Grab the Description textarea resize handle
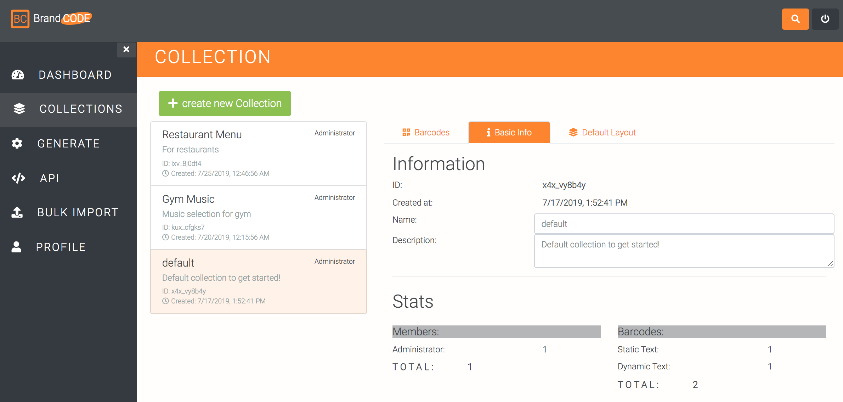 coord(830,263)
